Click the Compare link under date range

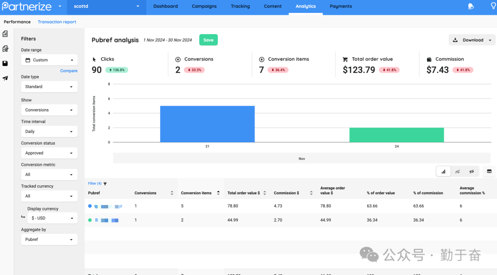tap(69, 71)
